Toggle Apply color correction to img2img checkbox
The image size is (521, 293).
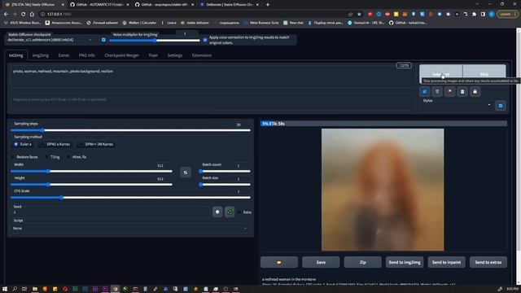pyautogui.click(x=205, y=40)
